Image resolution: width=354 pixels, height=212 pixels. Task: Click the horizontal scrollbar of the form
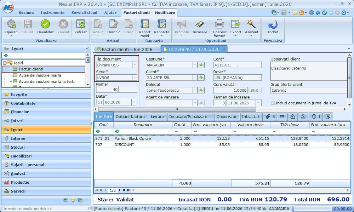point(177,109)
